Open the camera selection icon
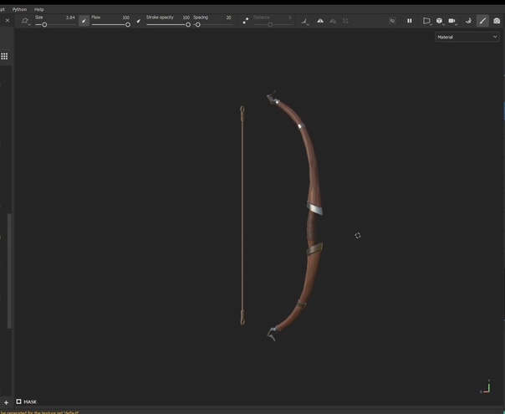Screen dimensions: 505x414 click(x=451, y=21)
